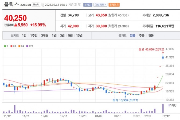Click the stock code 226950

click(x=26, y=5)
